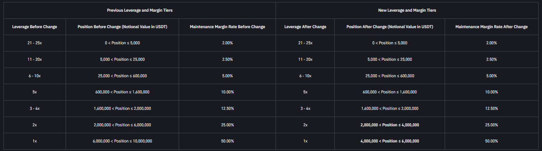
Task: Select "Position After Change (Notional Value in USDT)" header
Action: tap(390, 27)
